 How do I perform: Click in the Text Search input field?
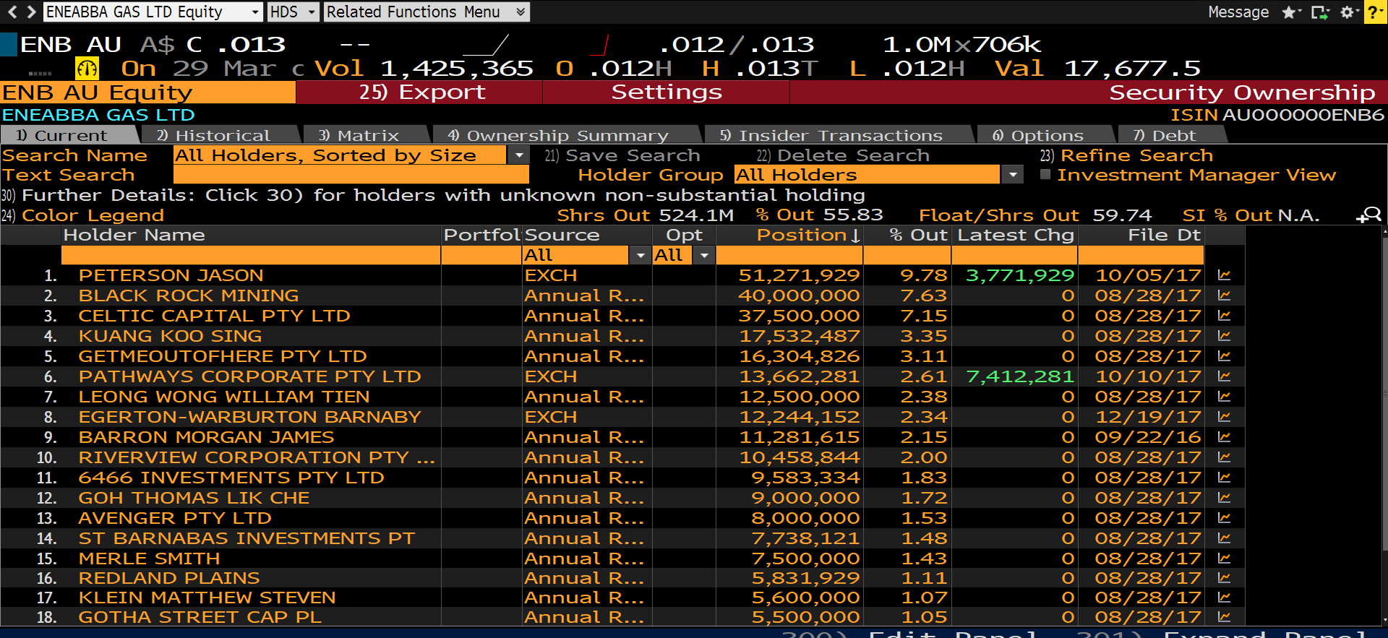tap(351, 175)
